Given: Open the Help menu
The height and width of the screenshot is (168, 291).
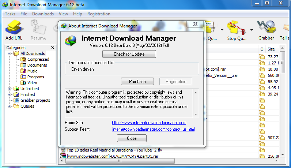Looking at the screenshot, I should pos(78,14).
